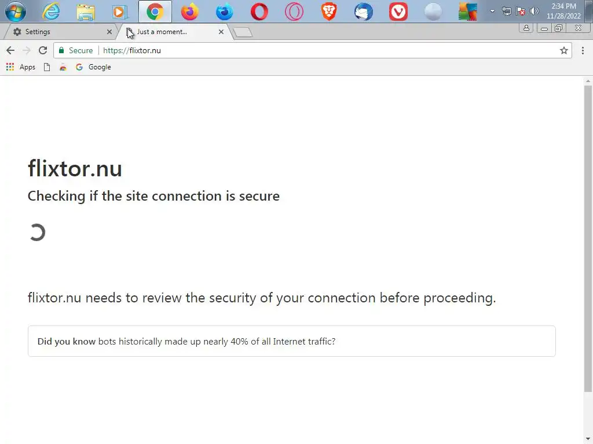Launch Vivaldi browser from the taskbar

pyautogui.click(x=398, y=12)
